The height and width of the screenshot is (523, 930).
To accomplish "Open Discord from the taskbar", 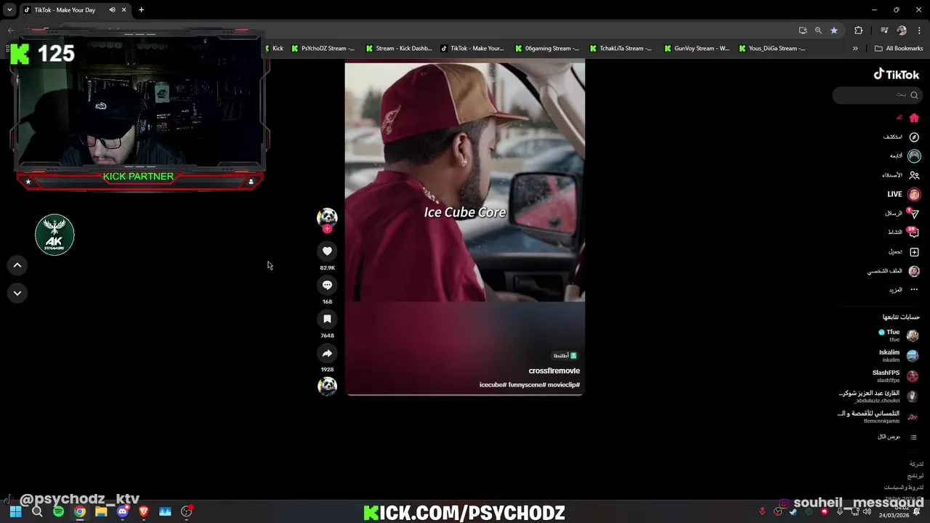I will point(122,511).
